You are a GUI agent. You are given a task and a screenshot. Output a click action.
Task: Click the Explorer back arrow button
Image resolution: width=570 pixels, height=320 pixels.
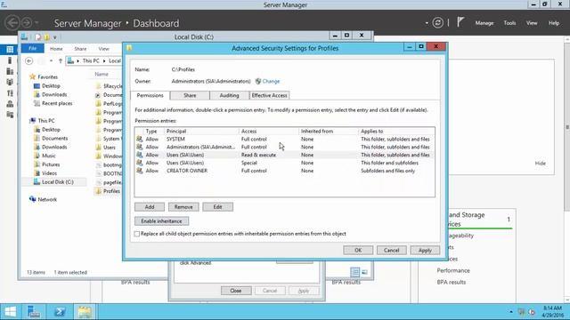(29, 61)
